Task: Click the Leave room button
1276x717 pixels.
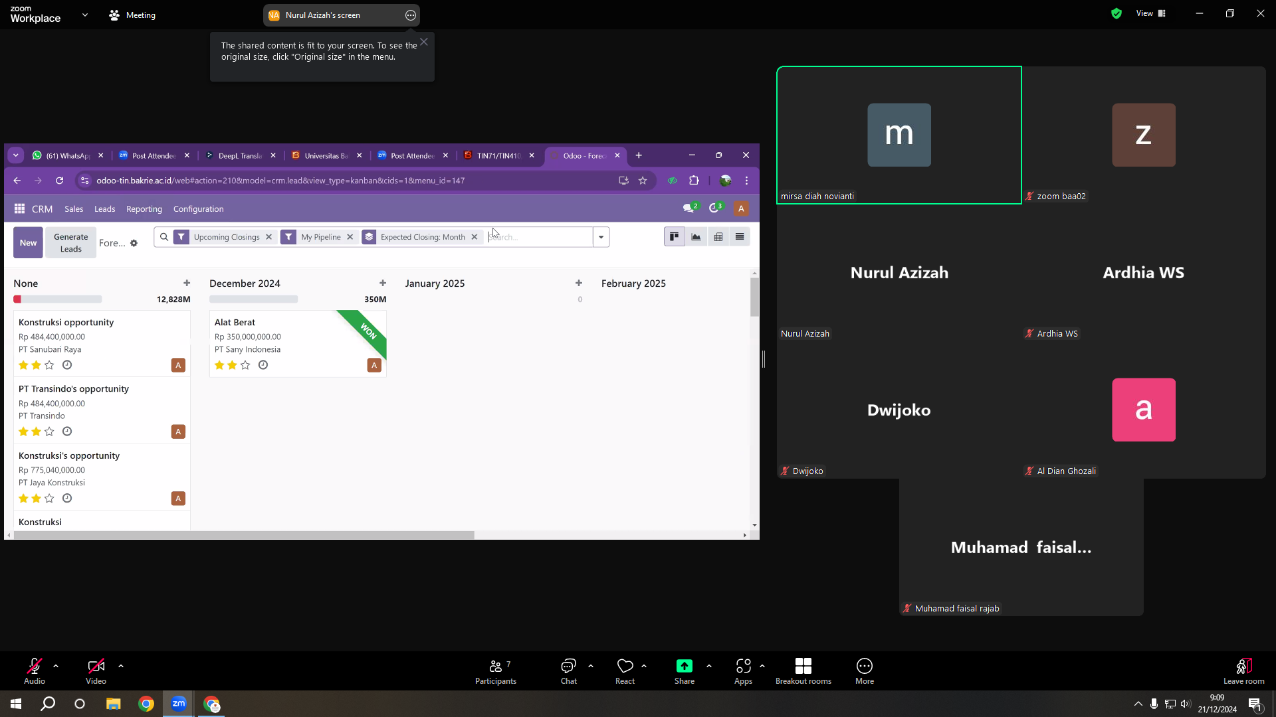Action: 1244,671
